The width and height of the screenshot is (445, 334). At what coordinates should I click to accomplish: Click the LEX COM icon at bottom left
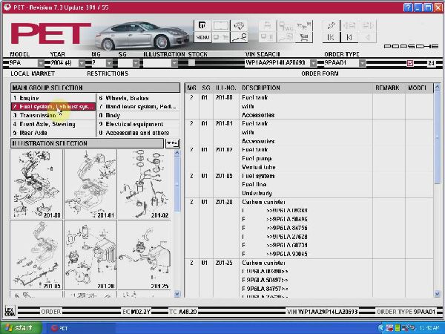(10, 312)
